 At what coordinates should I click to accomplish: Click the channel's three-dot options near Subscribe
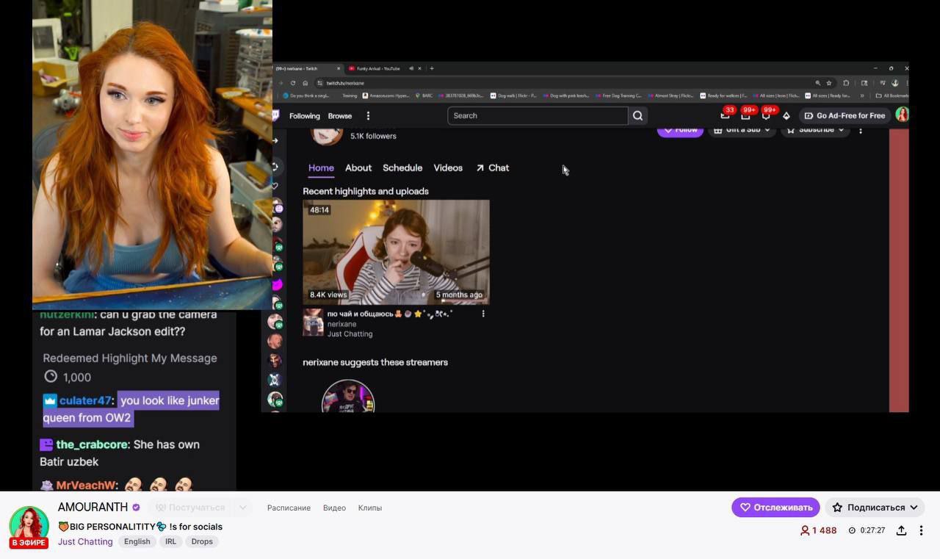pyautogui.click(x=861, y=131)
